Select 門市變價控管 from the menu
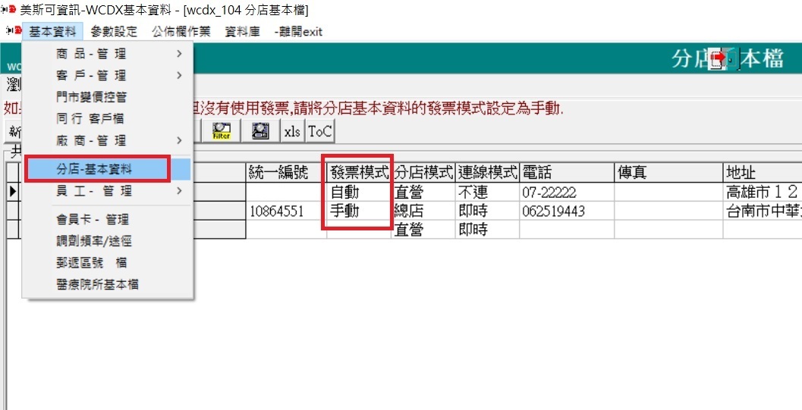Viewport: 802px width, 410px height. pyautogui.click(x=108, y=97)
